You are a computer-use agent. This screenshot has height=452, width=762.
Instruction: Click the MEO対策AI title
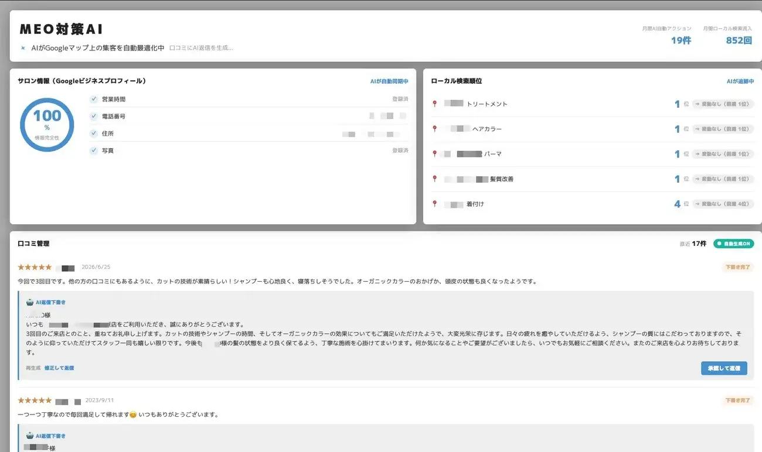point(62,29)
